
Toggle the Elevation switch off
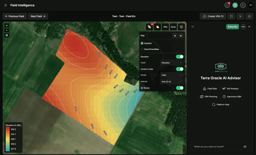pos(179,57)
